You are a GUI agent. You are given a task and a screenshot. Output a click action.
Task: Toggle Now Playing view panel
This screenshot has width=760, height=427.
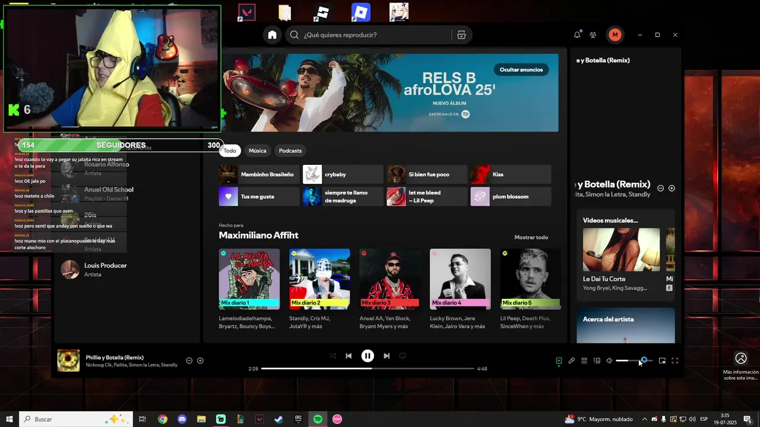(x=559, y=361)
